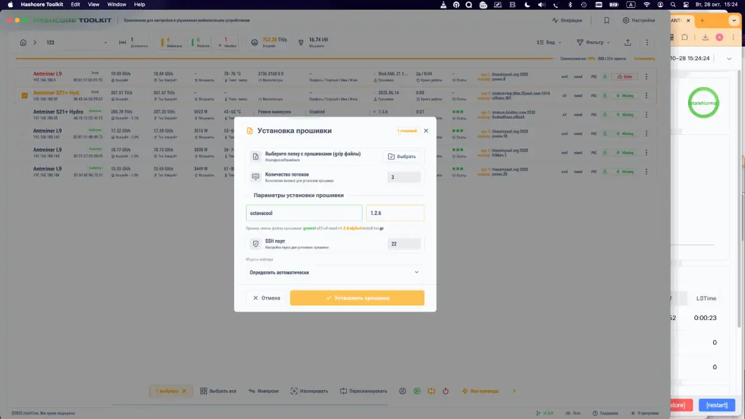This screenshot has height=419, width=745.
Task: Click the Отмена button
Action: click(x=266, y=298)
